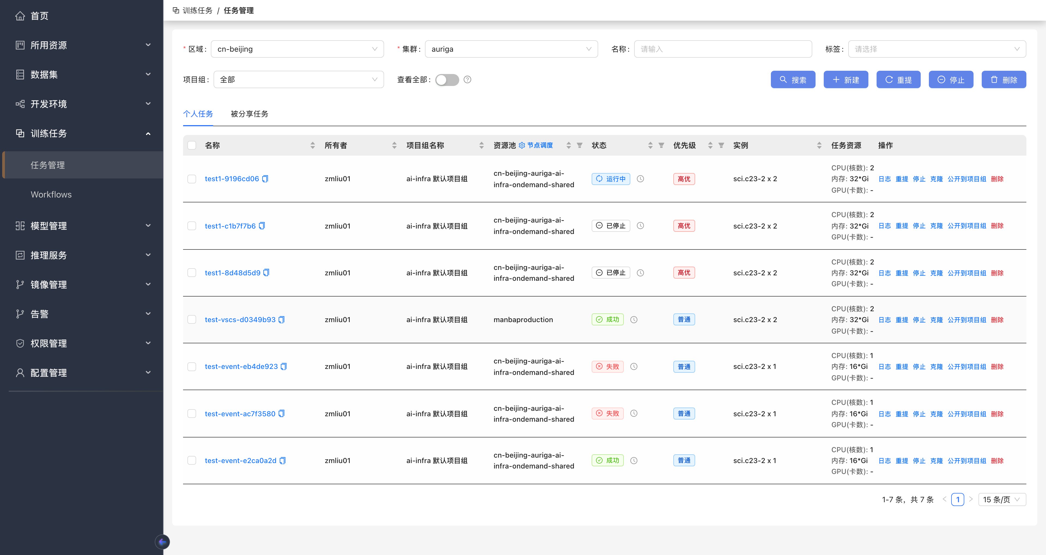
Task: Change page size from 15 条/页
Action: 1002,499
